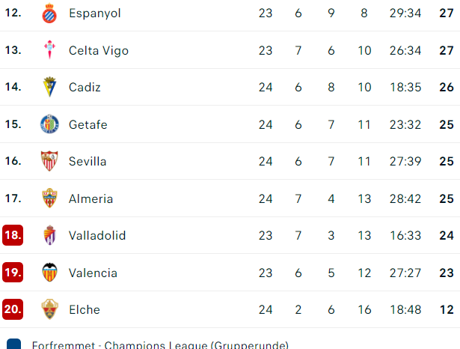Select the Getafe team name
Screen dimensions: 460x349
pos(88,124)
